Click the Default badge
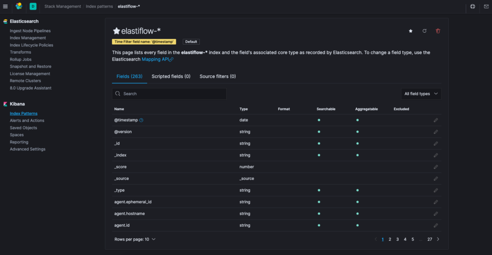 point(191,42)
